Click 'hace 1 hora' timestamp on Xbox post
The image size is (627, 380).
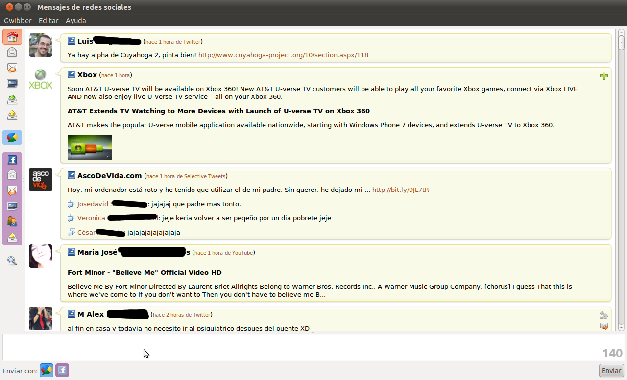tap(116, 75)
